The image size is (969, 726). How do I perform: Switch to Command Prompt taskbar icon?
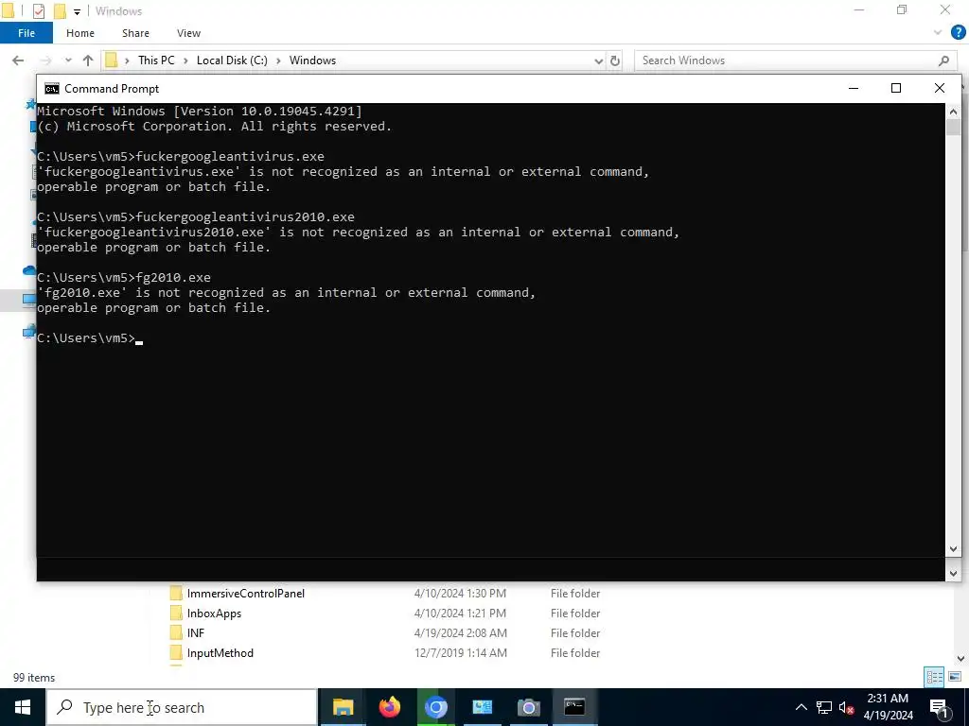574,707
